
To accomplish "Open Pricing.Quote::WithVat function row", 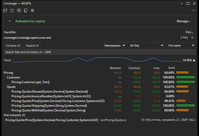I will pos(99,110).
